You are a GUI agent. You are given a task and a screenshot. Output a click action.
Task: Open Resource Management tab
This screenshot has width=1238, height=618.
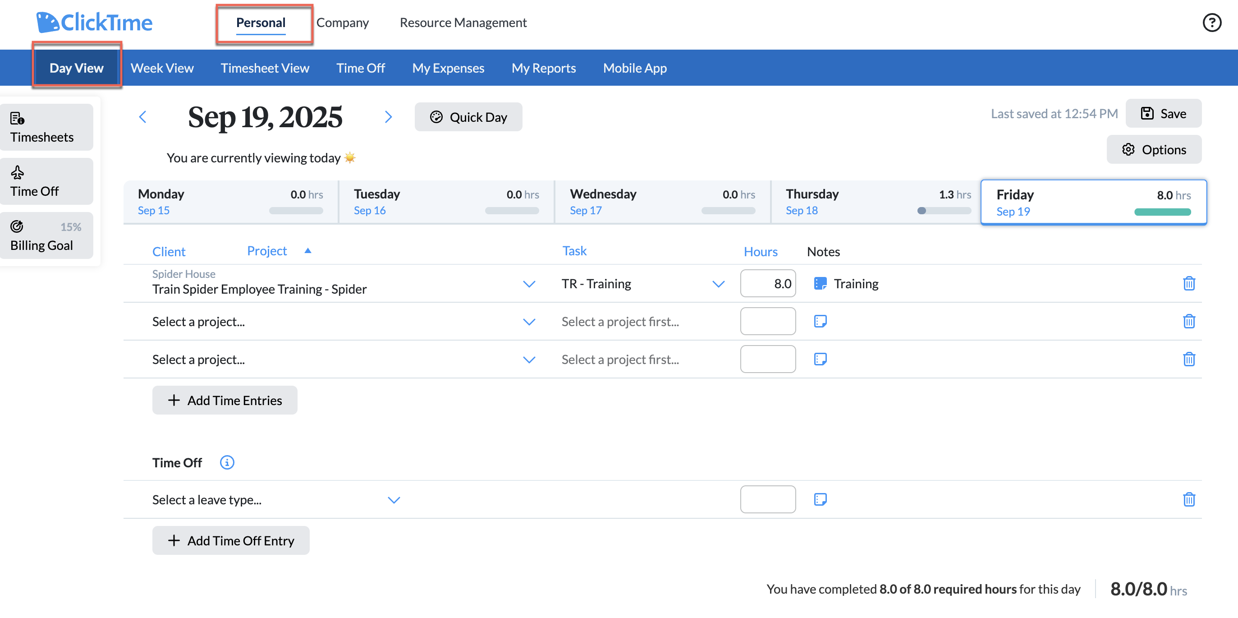pos(463,23)
